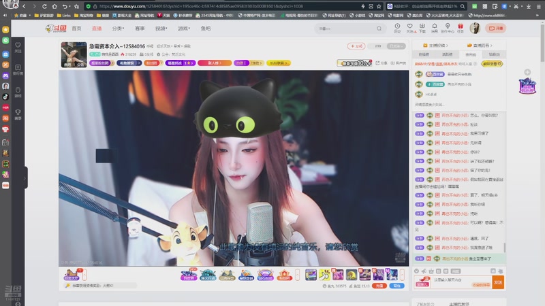This screenshot has width=545, height=306.
Task: Click sidebar 游戏 game icon
Action: click(x=18, y=92)
